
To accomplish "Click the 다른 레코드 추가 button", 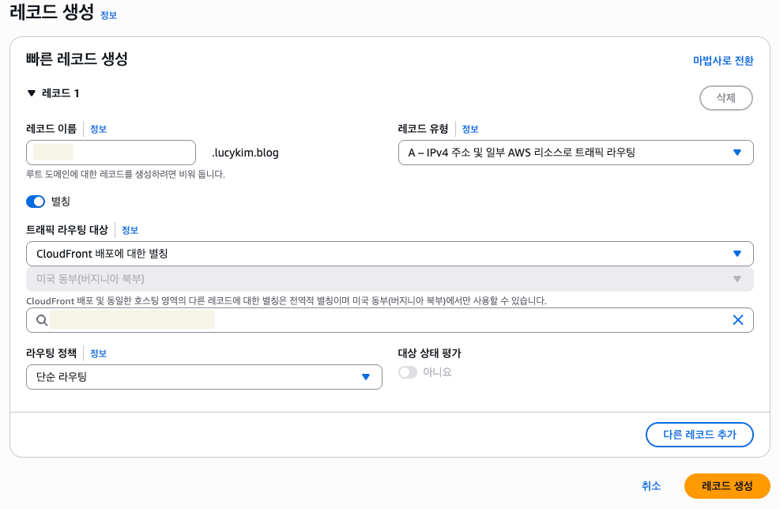I will (699, 435).
